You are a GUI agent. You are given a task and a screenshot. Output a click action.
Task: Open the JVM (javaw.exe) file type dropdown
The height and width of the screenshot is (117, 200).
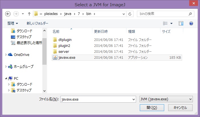click(166, 99)
